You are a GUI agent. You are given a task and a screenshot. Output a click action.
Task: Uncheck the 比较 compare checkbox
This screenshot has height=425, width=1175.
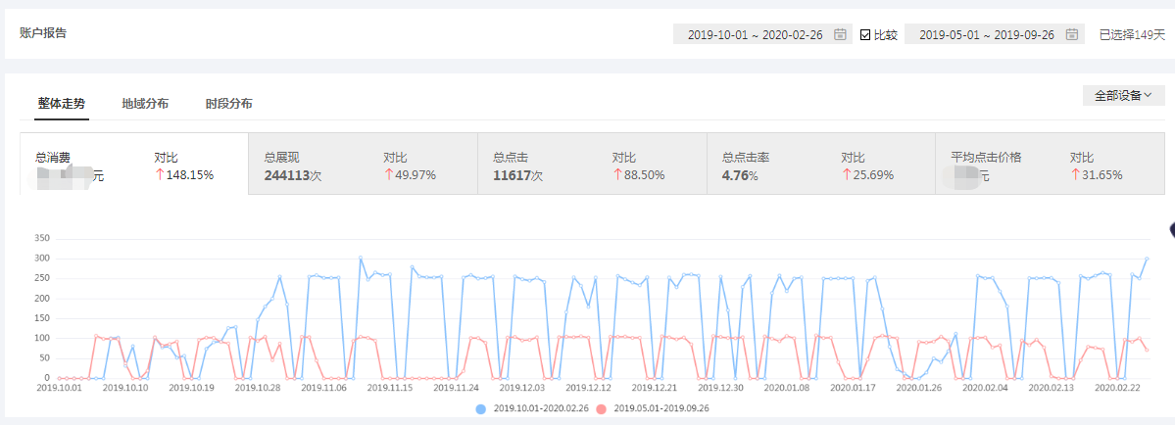865,35
